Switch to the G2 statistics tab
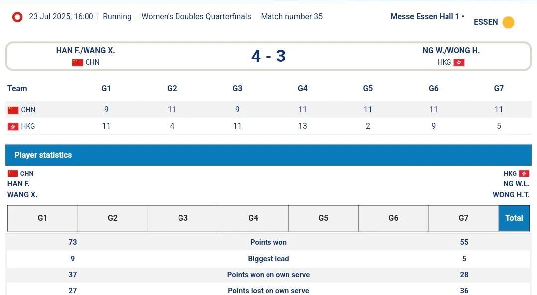 pos(113,218)
